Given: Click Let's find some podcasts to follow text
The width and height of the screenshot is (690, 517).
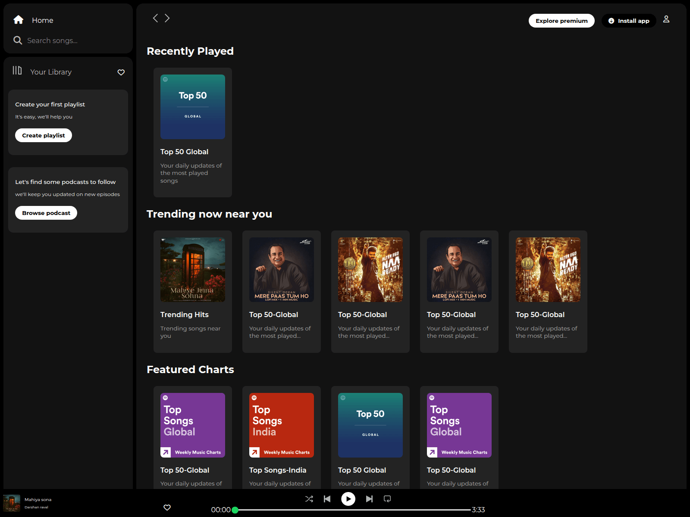Looking at the screenshot, I should point(66,182).
